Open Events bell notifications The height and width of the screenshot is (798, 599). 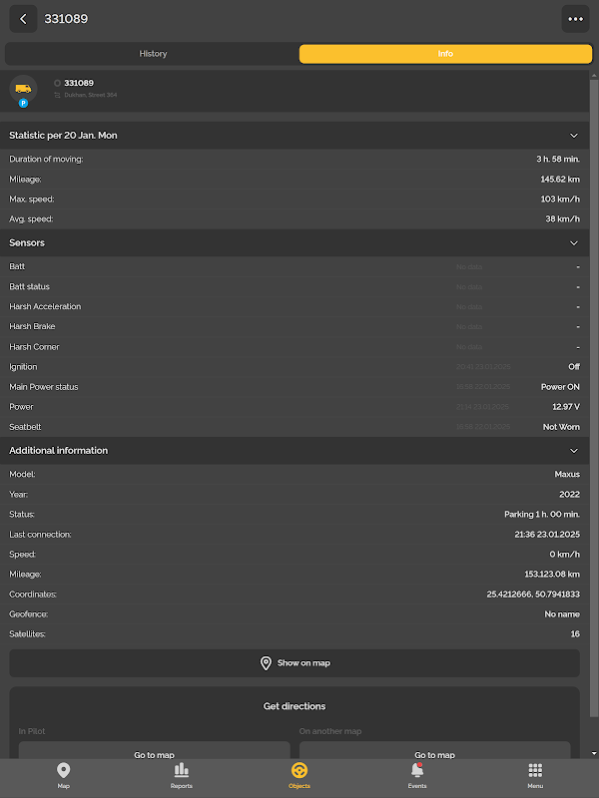tap(417, 776)
